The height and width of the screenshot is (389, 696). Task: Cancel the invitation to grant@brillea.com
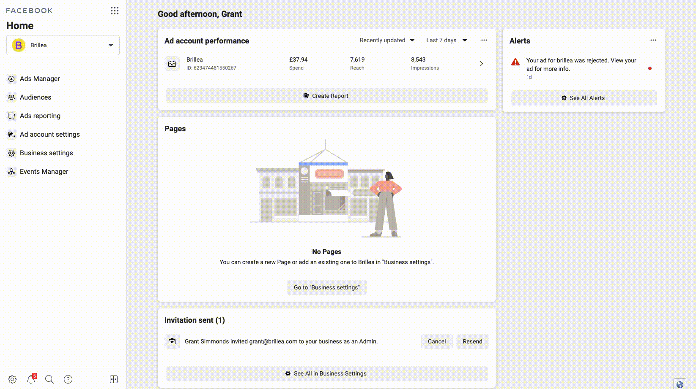[x=437, y=341]
